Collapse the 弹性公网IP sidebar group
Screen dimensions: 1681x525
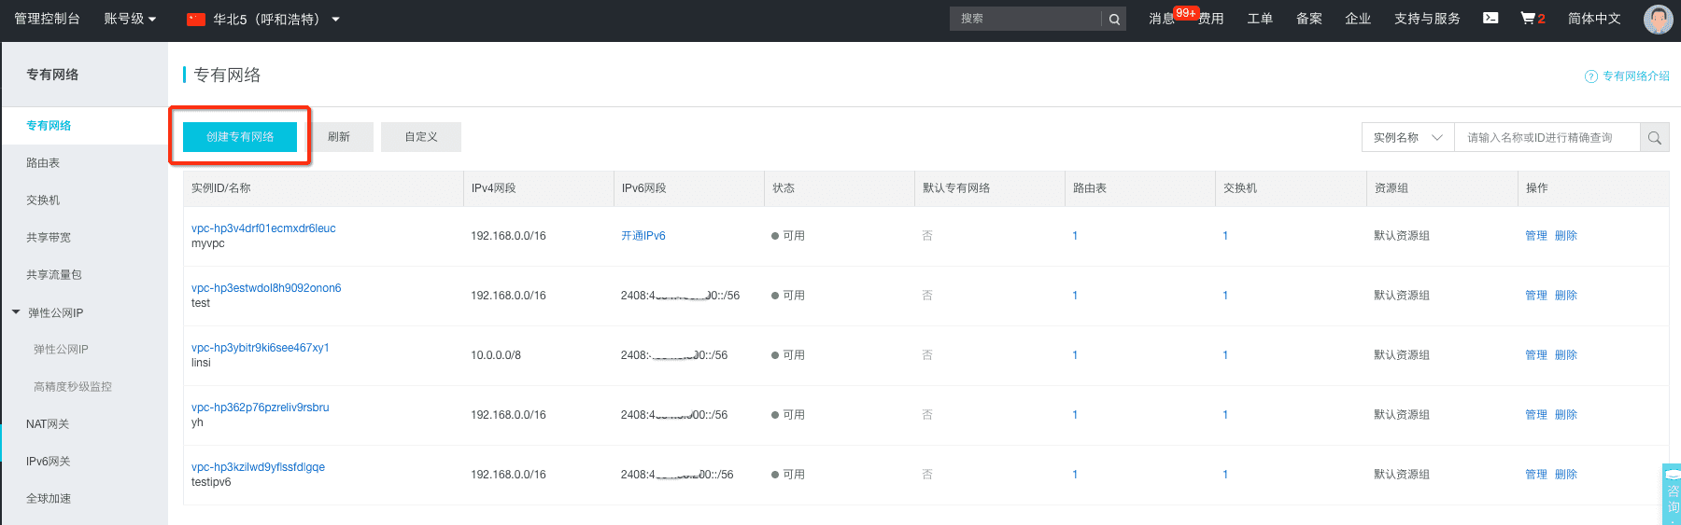(x=16, y=312)
